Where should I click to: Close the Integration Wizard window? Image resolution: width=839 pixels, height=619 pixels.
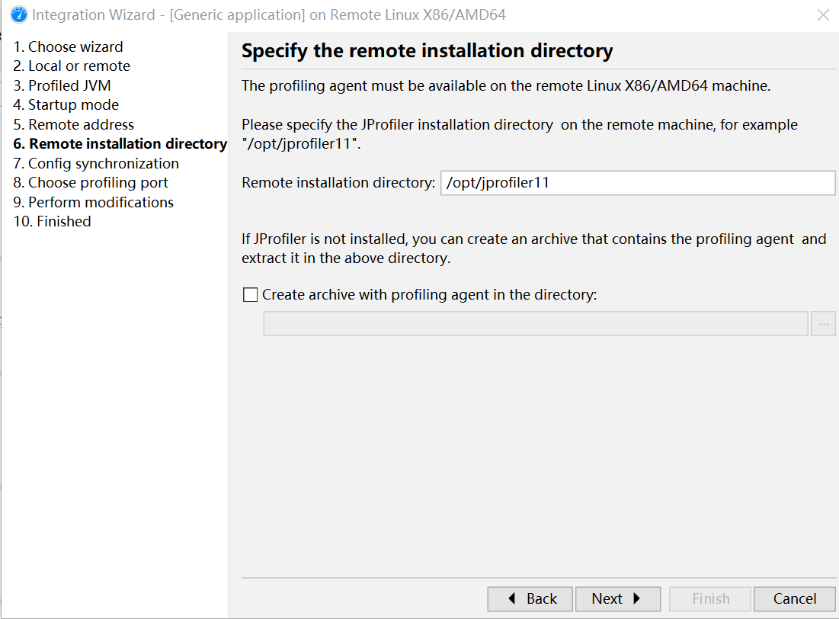pyautogui.click(x=823, y=15)
